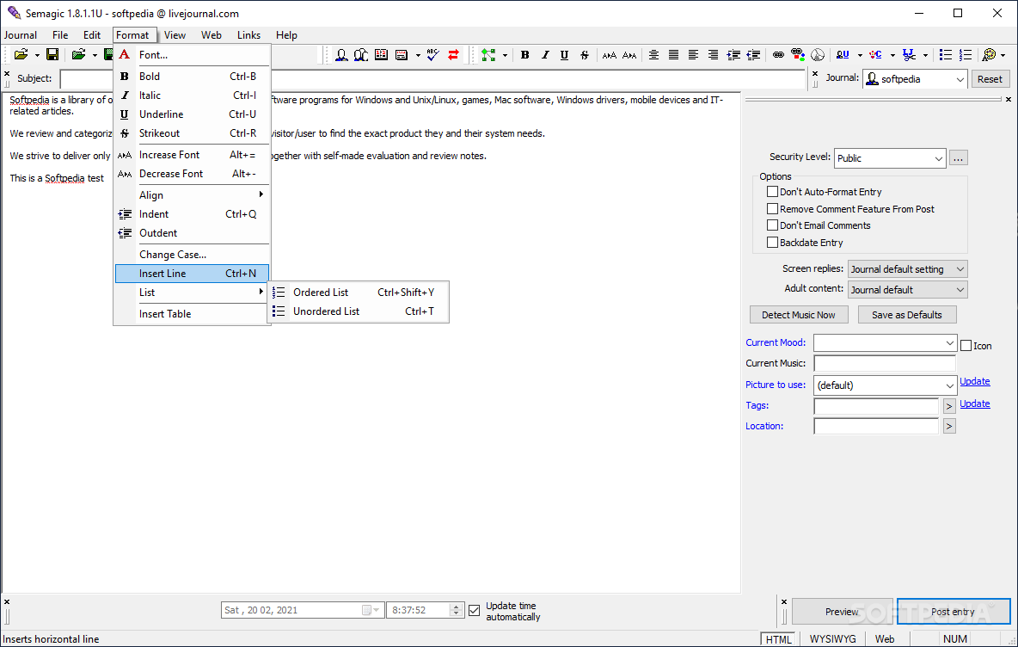
Task: Tick the Don't Email Comments checkbox
Action: point(773,225)
